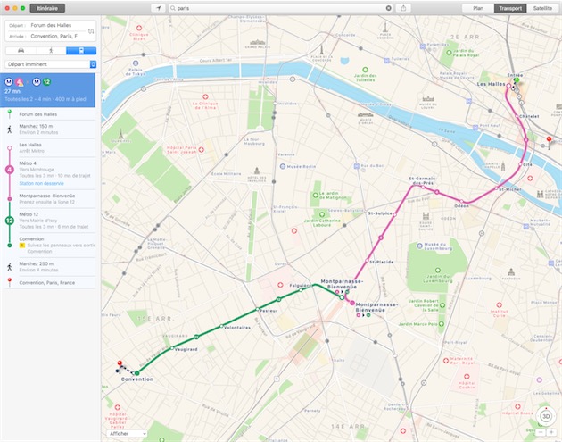The height and width of the screenshot is (442, 562).
Task: Click the Jardin des Tuileries park marker
Action: click(x=365, y=70)
